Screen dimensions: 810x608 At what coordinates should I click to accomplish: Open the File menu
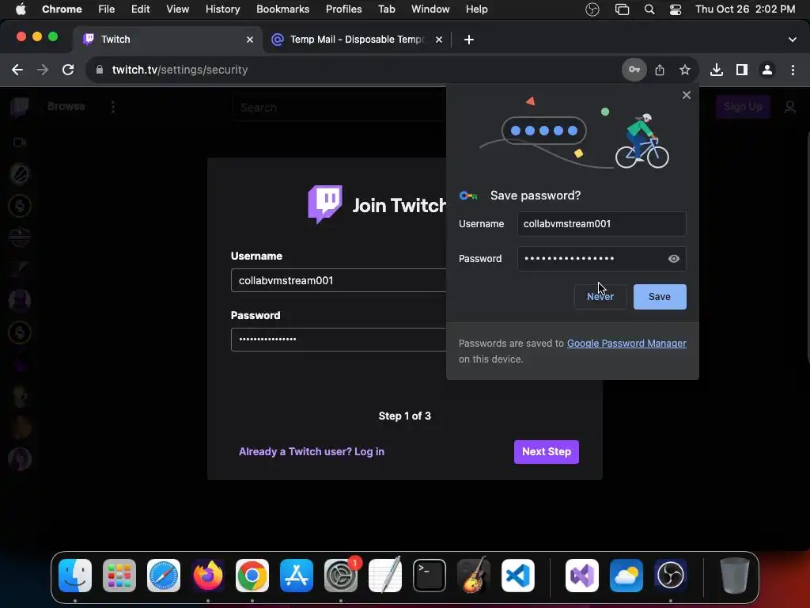107,9
